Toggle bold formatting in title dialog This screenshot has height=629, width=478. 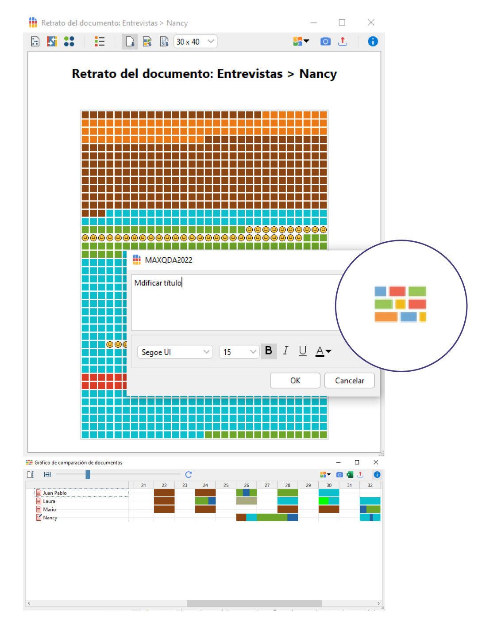[x=269, y=351]
